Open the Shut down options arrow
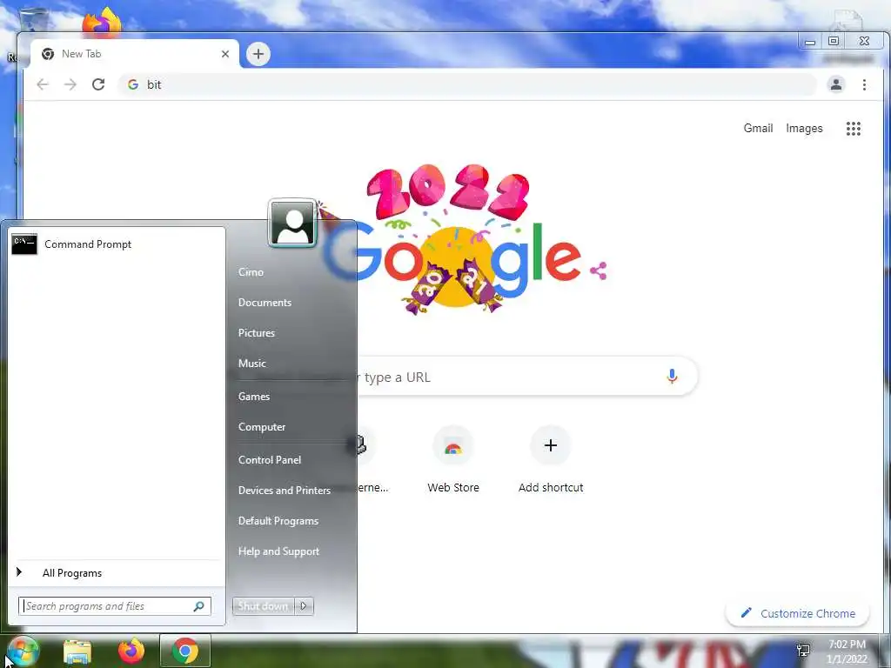 (x=304, y=606)
